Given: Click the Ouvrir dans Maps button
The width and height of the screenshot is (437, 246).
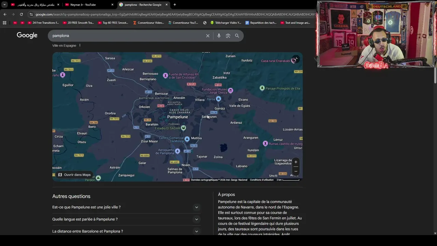Looking at the screenshot, I should click(x=74, y=175).
